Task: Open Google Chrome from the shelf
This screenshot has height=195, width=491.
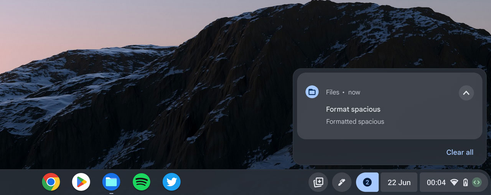Action: [x=51, y=182]
